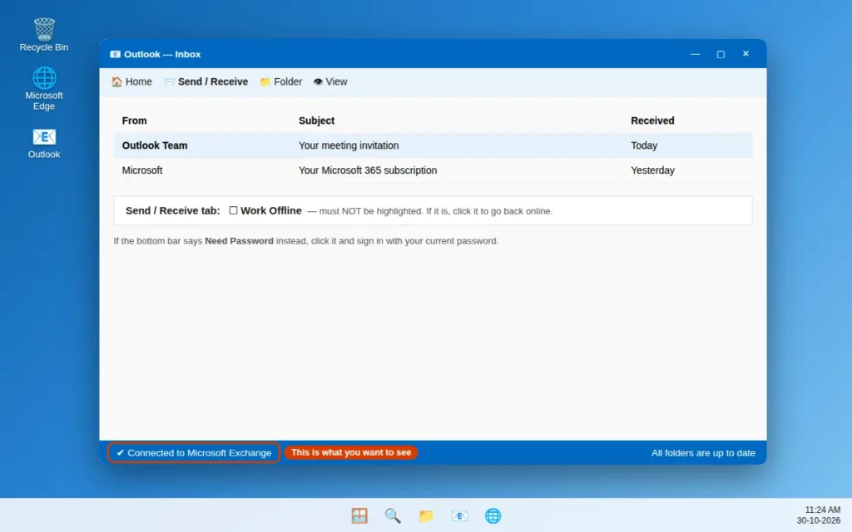Sort by the From column header
The width and height of the screenshot is (852, 532).
coord(134,121)
